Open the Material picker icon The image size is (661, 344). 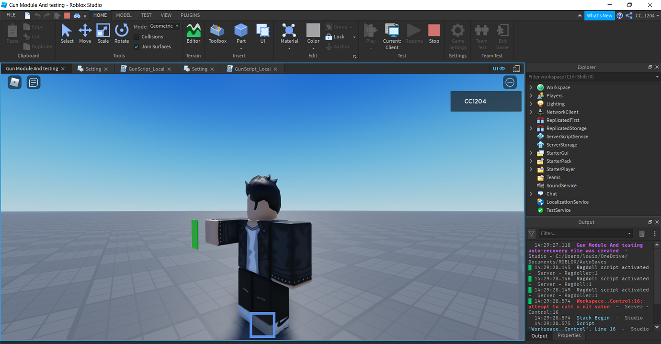[289, 30]
